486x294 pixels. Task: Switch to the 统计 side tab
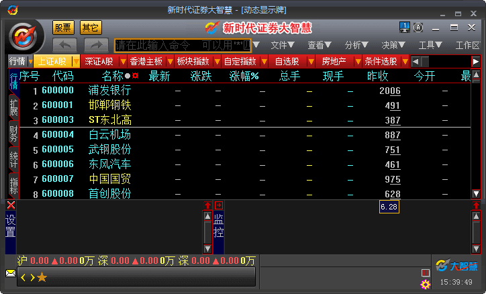pyautogui.click(x=13, y=160)
